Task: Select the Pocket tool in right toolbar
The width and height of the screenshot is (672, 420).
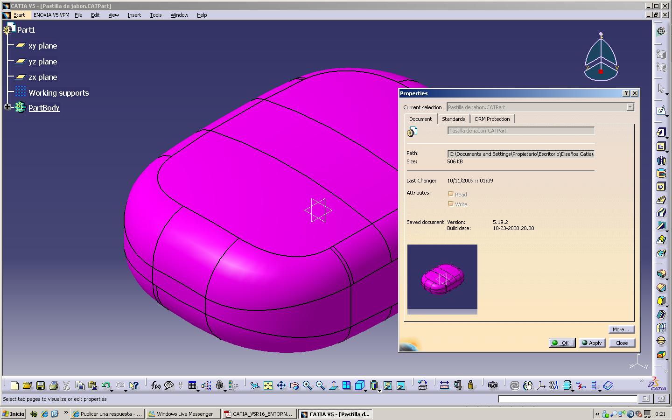Action: point(661,147)
